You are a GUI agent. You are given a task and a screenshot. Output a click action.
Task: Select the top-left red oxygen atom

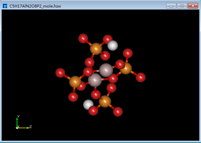click(83, 38)
